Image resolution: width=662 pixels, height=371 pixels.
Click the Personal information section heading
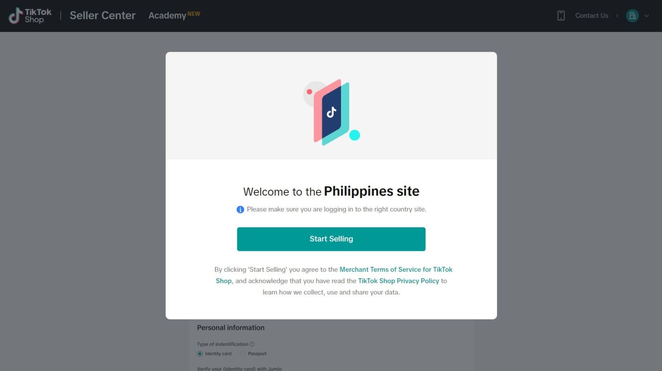[231, 327]
